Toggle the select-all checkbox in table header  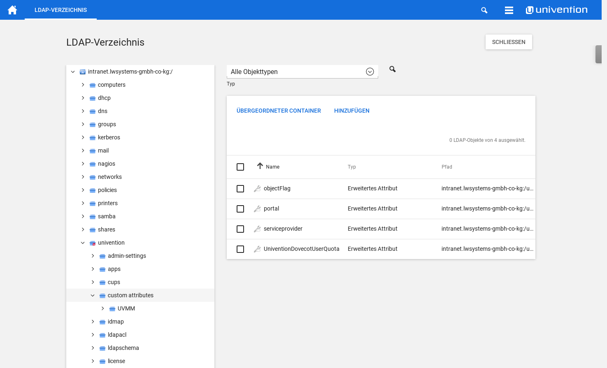[240, 167]
